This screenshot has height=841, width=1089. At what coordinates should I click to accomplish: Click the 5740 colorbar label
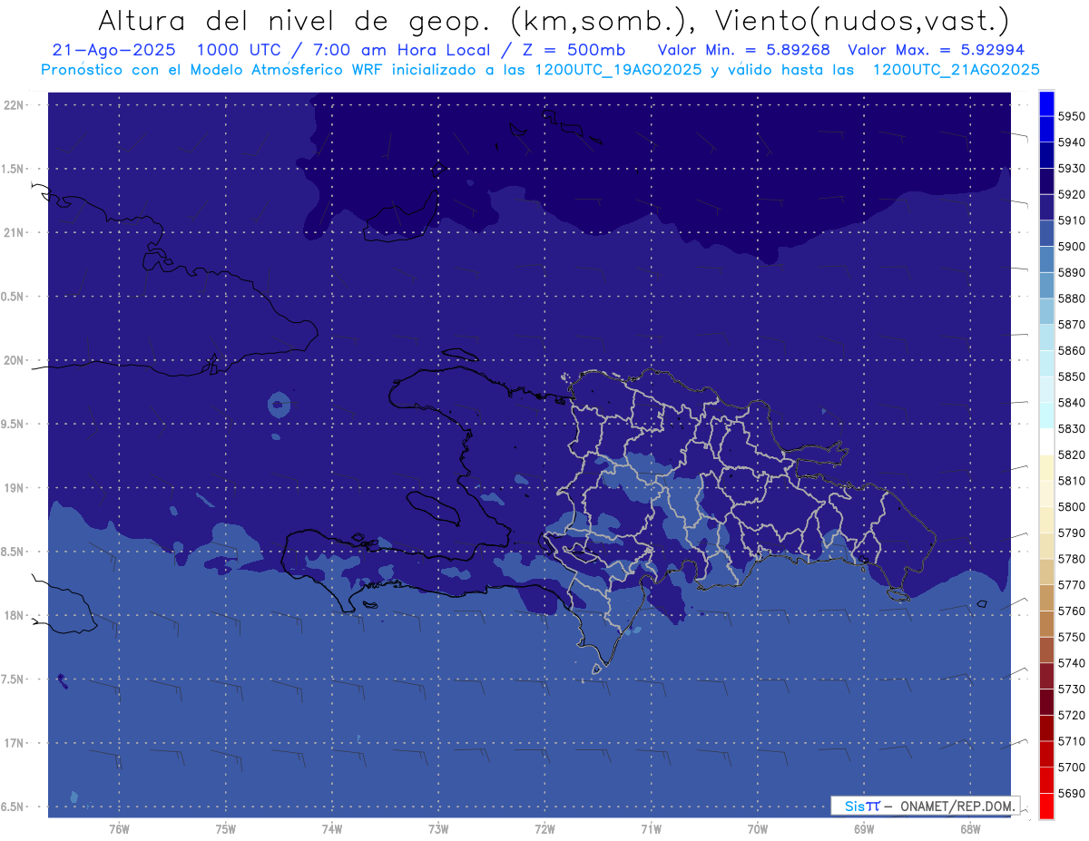1072,663
